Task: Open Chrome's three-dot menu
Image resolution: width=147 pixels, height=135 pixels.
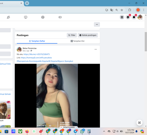Action: [143, 10]
